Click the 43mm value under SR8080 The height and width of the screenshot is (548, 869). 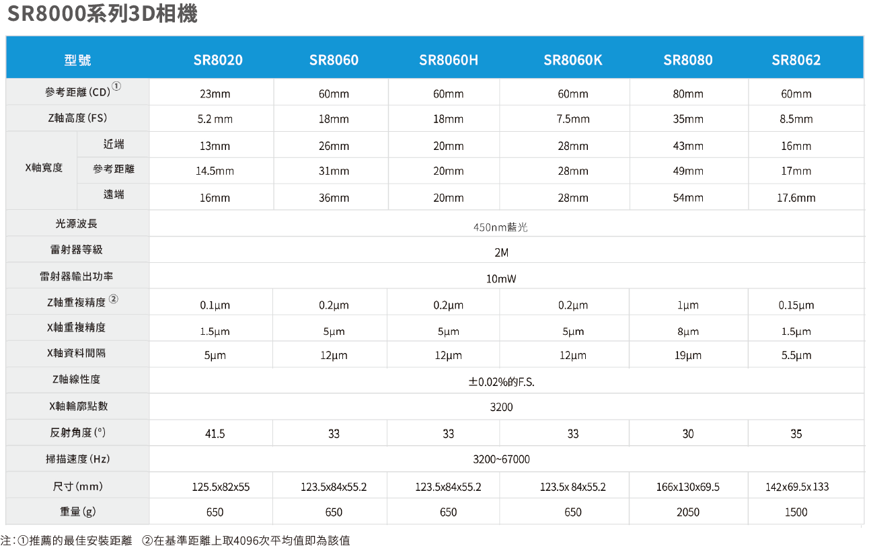[x=688, y=146]
